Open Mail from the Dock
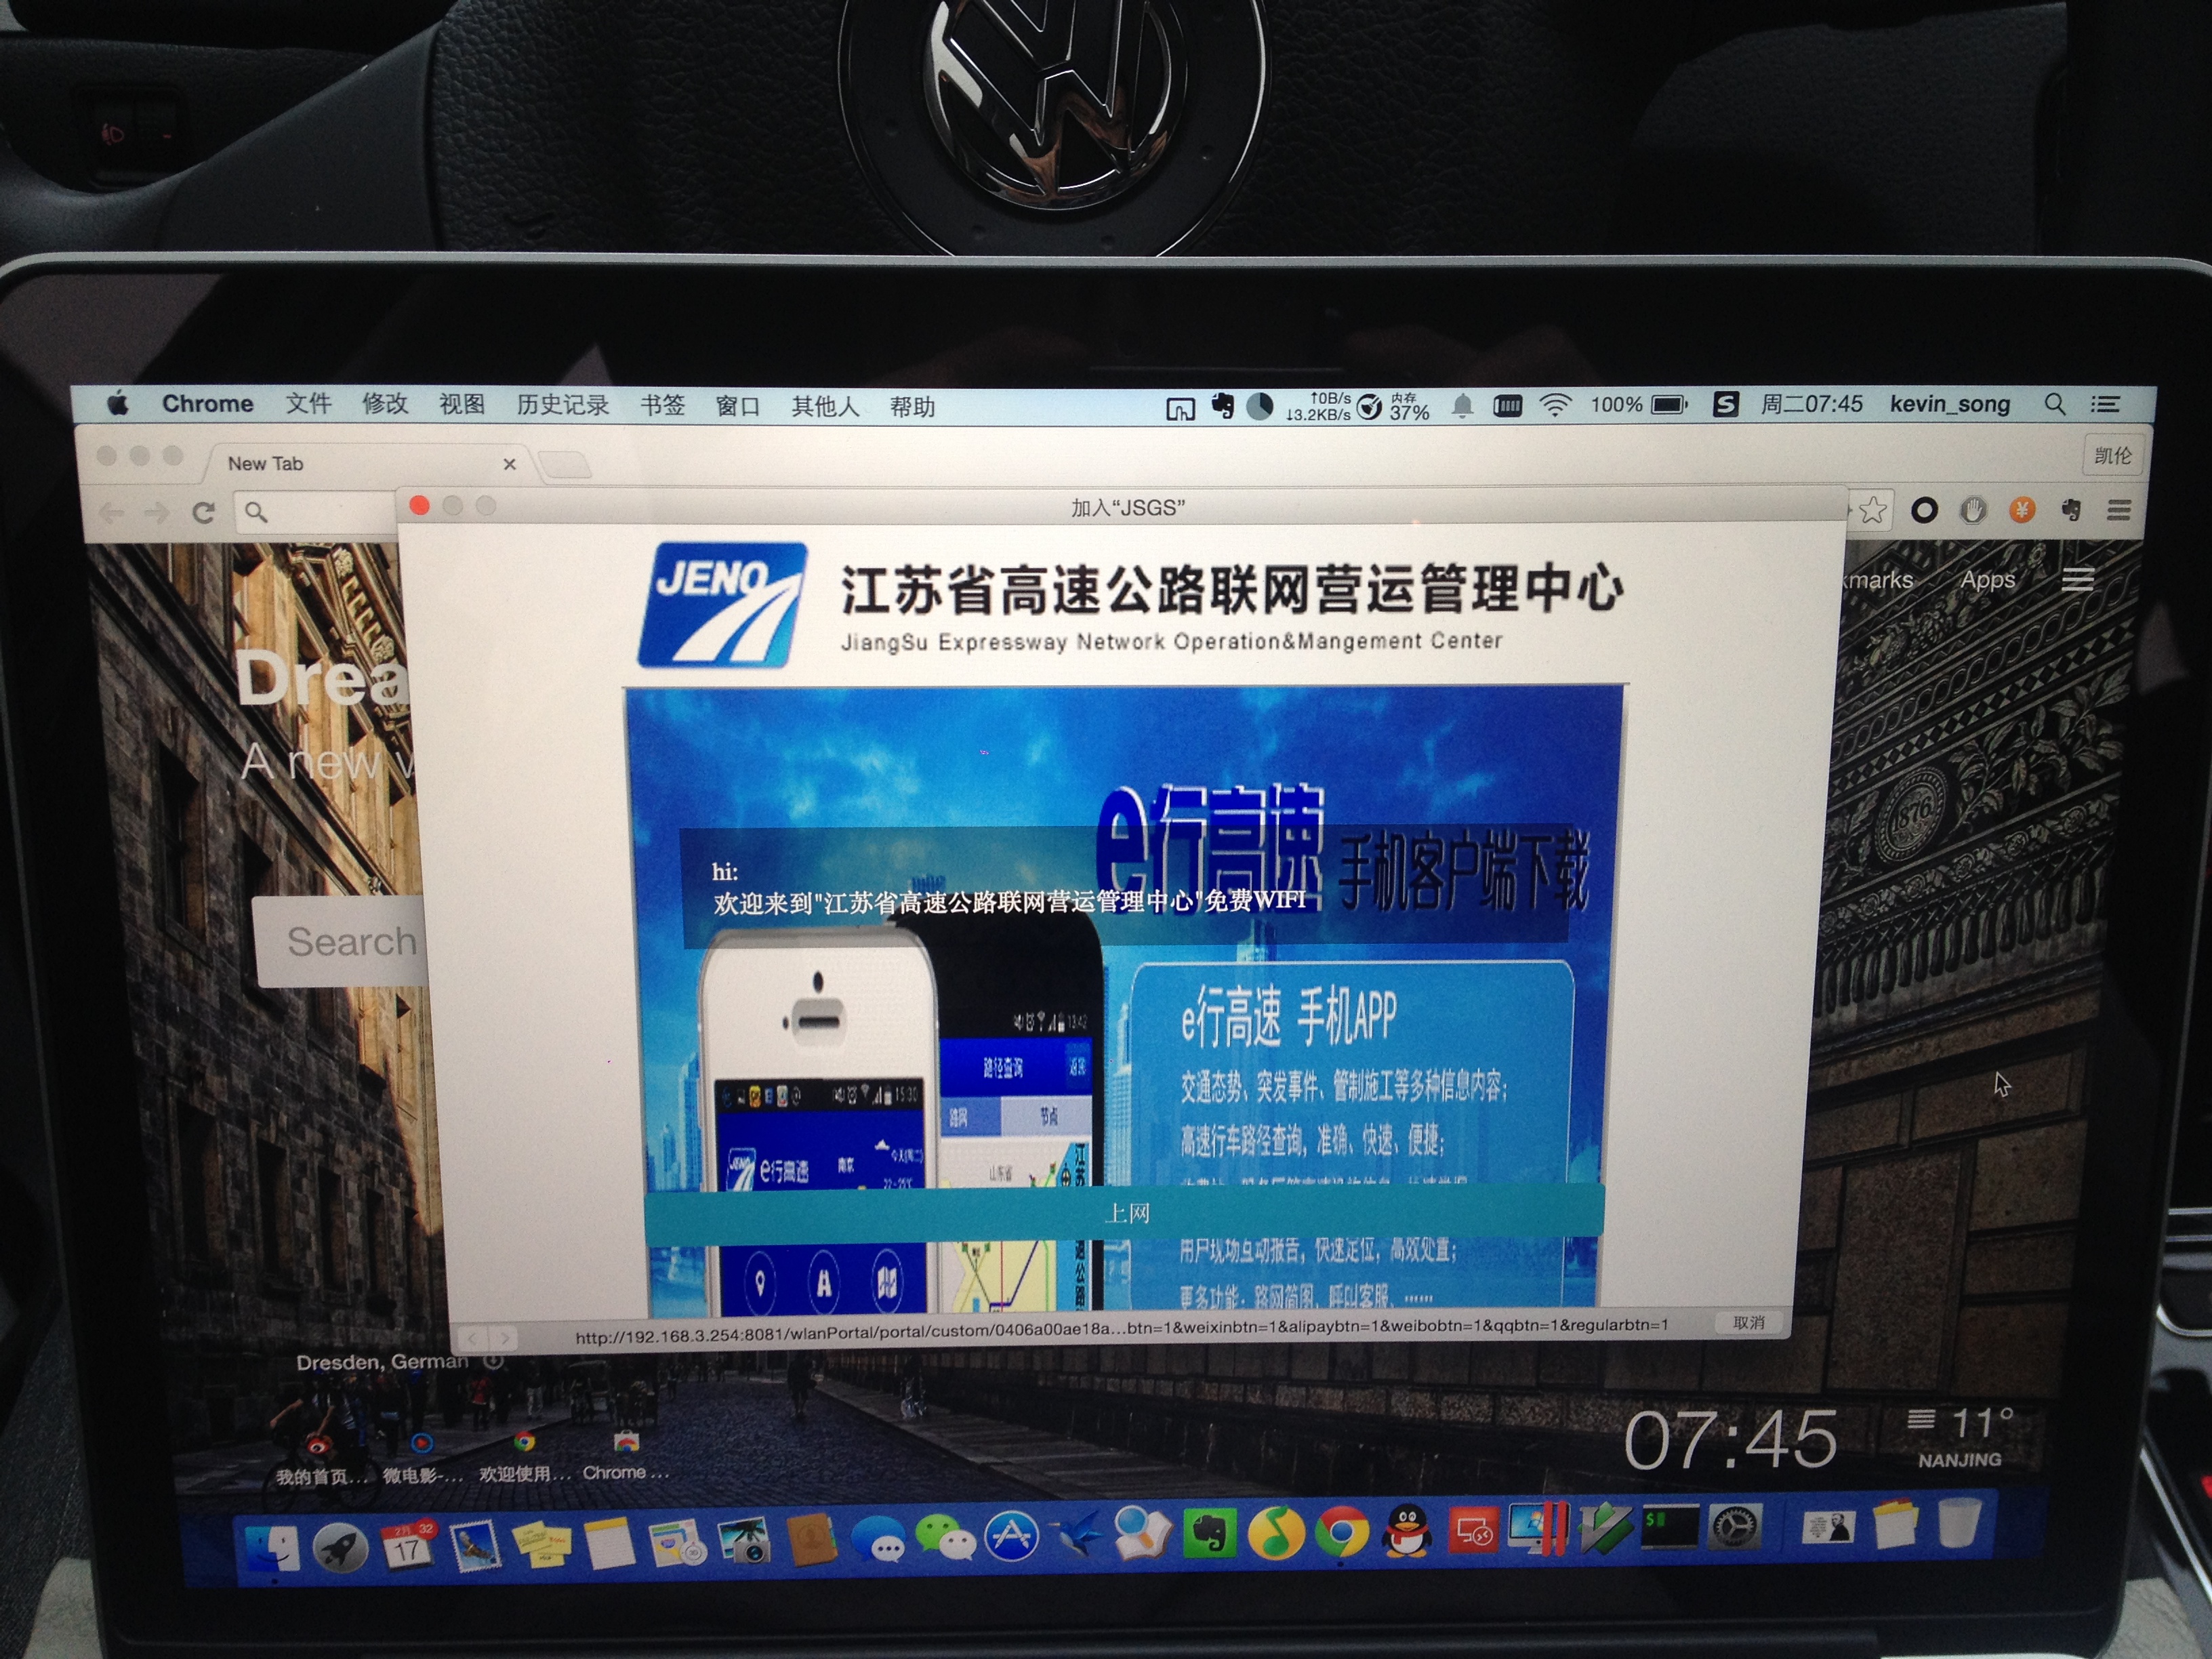 point(475,1545)
